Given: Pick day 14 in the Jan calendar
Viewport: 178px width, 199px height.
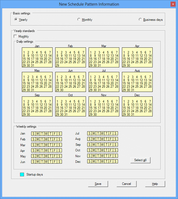Looking at the screenshot, I should pos(50,56).
